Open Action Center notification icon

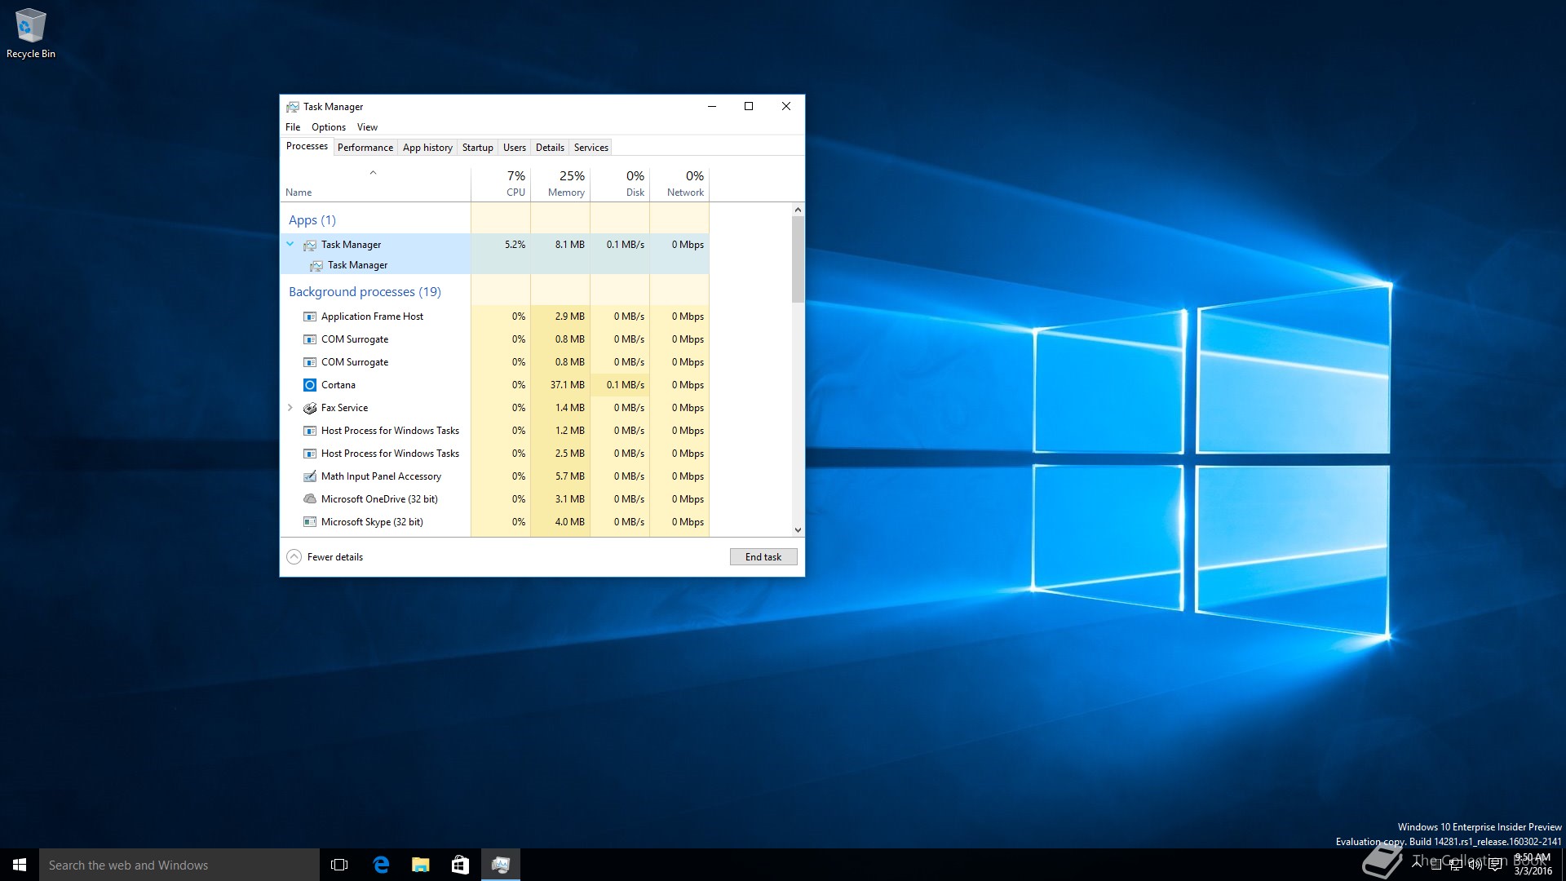[x=1495, y=865]
